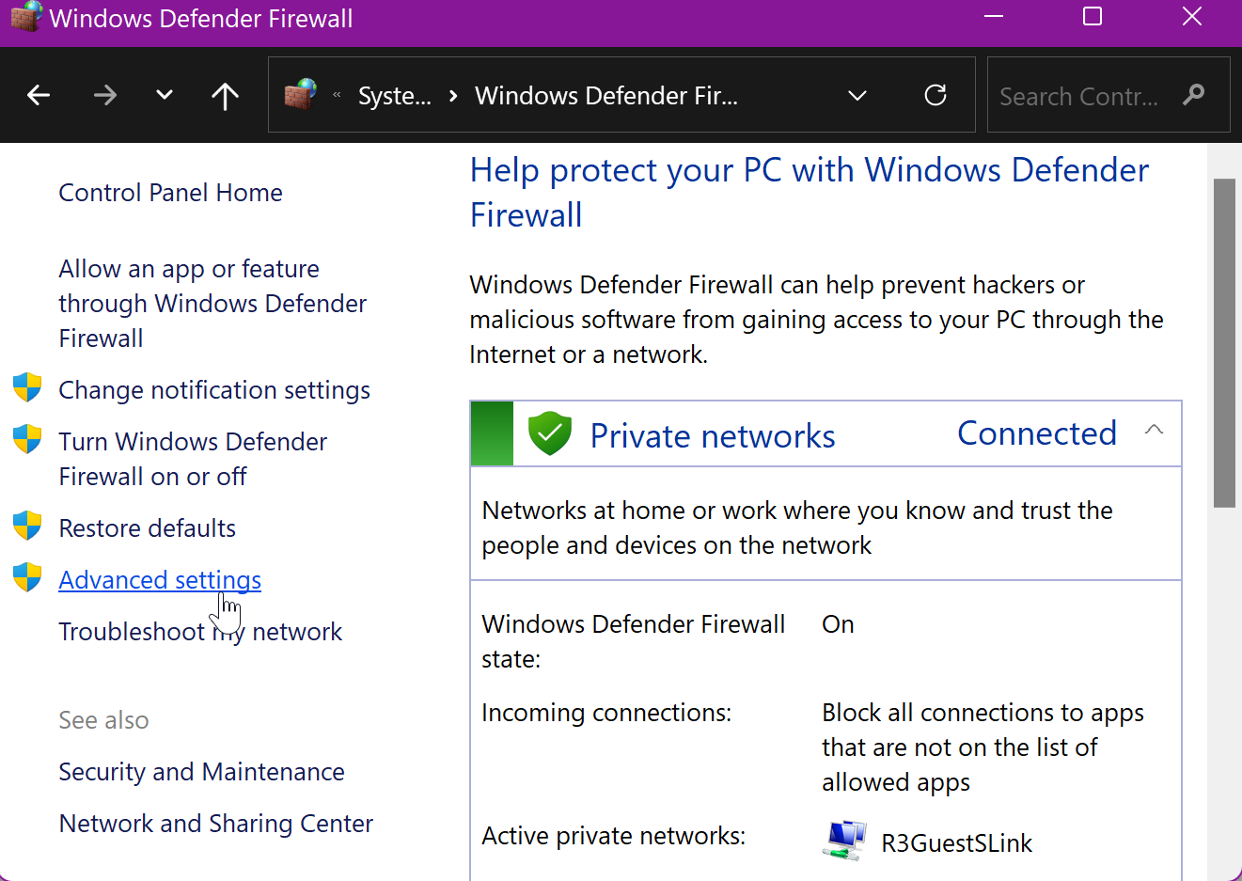Click shield icon beside Change notification settings

[x=27, y=387]
